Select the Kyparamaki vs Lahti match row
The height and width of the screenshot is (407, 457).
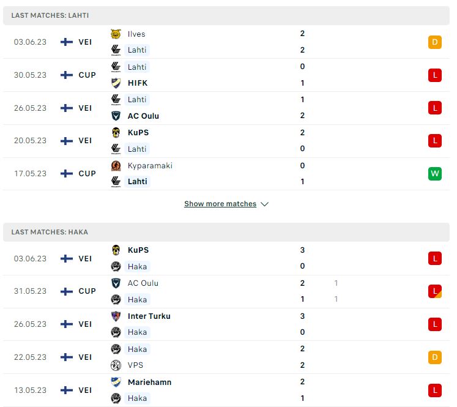(226, 174)
